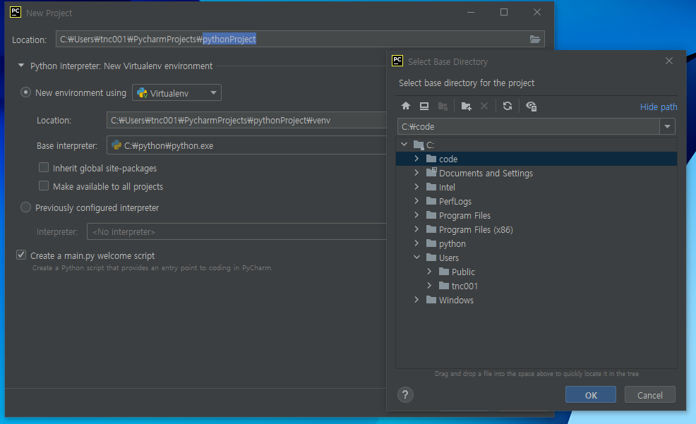This screenshot has height=424, width=696.
Task: Expand the tnc001 folder node
Action: click(x=429, y=286)
